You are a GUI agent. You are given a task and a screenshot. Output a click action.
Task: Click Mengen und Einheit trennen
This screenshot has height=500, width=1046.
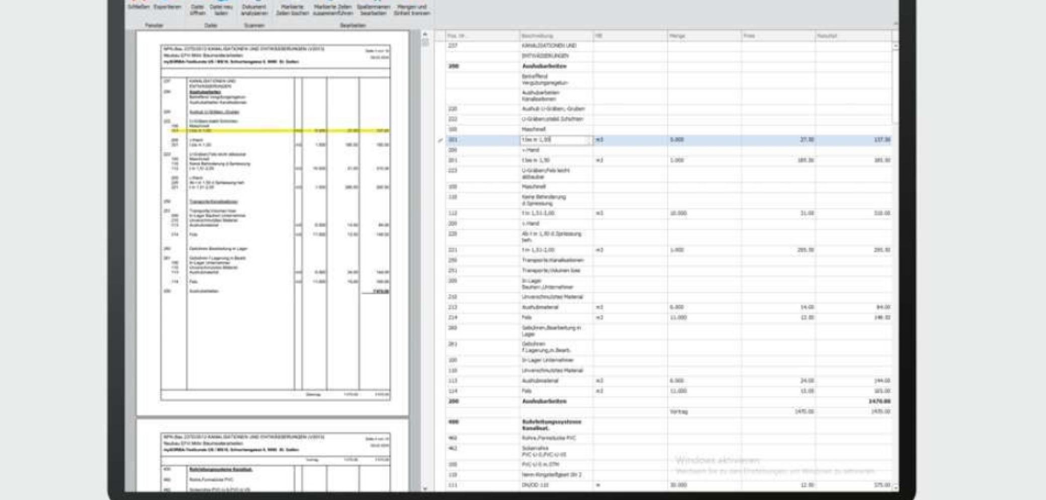411,9
